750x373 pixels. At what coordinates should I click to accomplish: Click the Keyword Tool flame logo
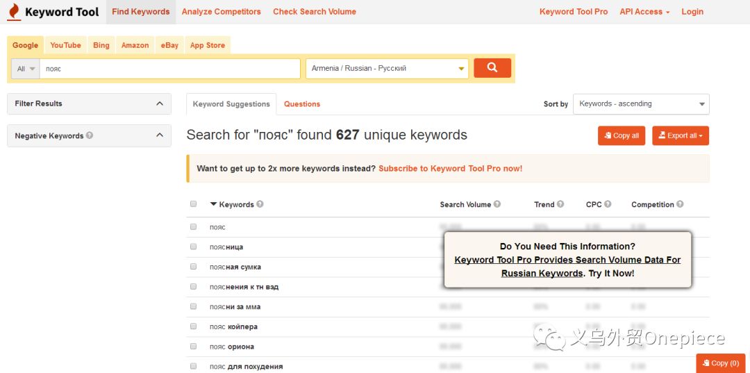point(15,12)
